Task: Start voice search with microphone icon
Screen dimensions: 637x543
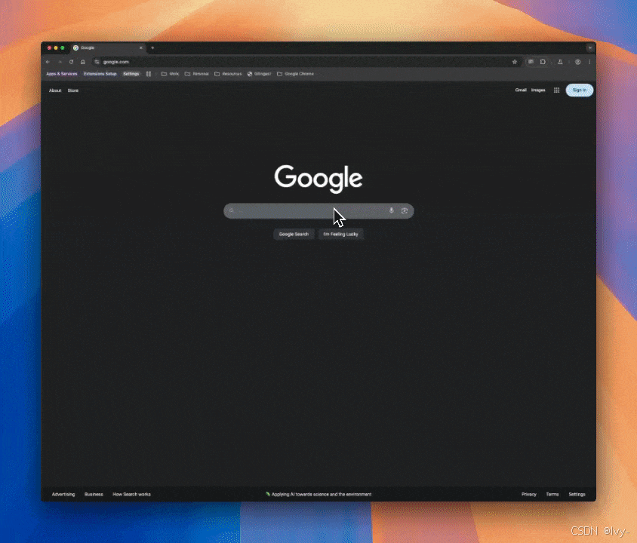Action: pos(391,210)
